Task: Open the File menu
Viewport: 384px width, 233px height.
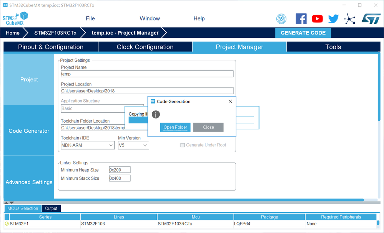Action: [x=90, y=18]
